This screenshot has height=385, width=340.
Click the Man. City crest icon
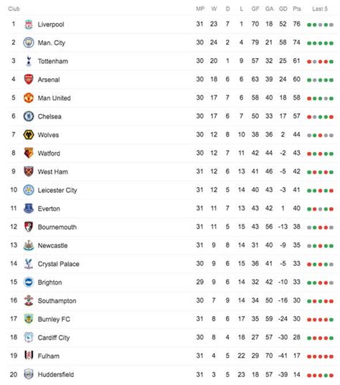[29, 43]
